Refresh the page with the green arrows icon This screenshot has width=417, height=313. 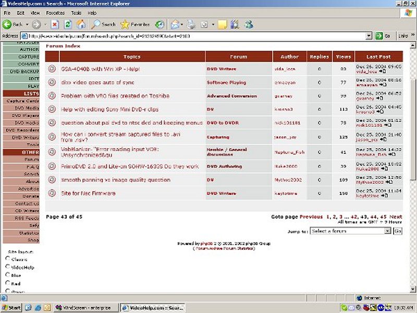(x=68, y=25)
